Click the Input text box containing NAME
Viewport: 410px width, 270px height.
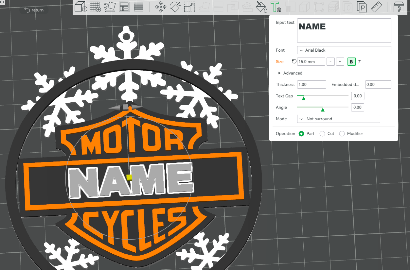[x=344, y=30]
